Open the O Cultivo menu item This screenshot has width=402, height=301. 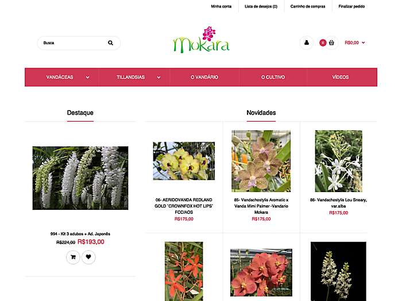273,77
